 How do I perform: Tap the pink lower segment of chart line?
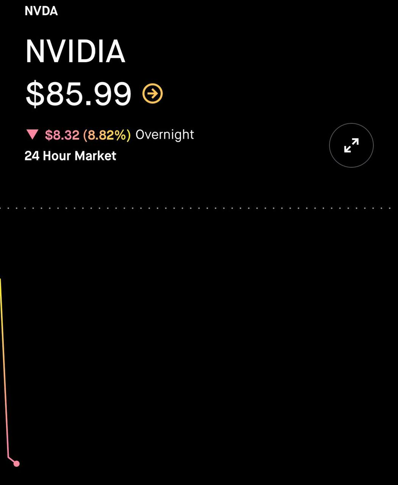click(6, 417)
